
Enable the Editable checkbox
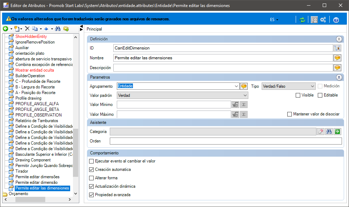click(x=320, y=95)
